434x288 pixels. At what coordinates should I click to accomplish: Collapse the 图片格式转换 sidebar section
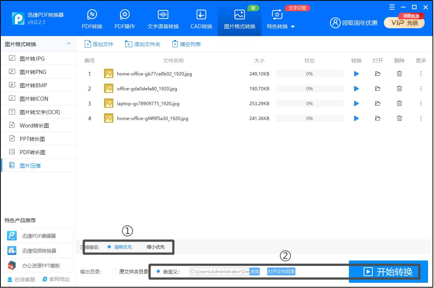[x=68, y=44]
